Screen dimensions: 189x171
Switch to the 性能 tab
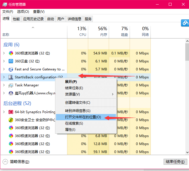[16, 19]
